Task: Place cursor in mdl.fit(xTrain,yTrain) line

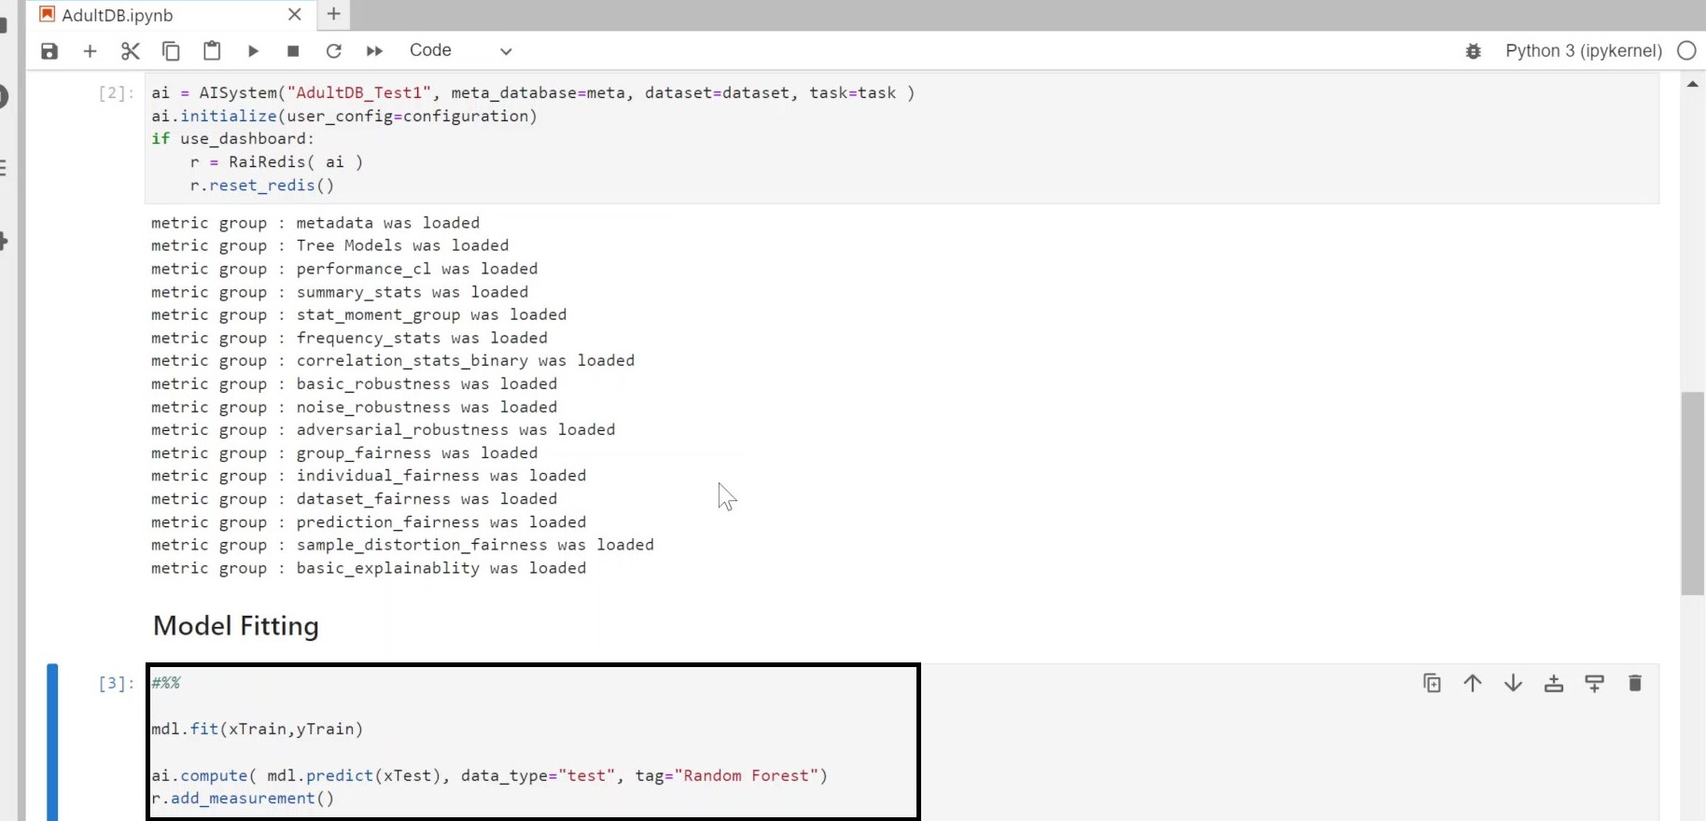Action: pyautogui.click(x=258, y=729)
